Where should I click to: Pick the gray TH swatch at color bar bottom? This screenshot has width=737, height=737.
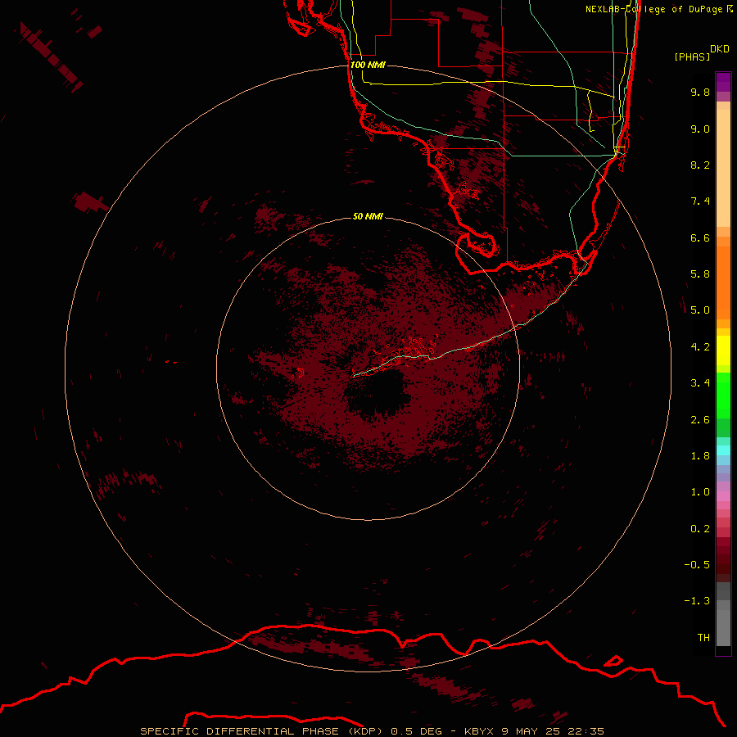coord(723,628)
